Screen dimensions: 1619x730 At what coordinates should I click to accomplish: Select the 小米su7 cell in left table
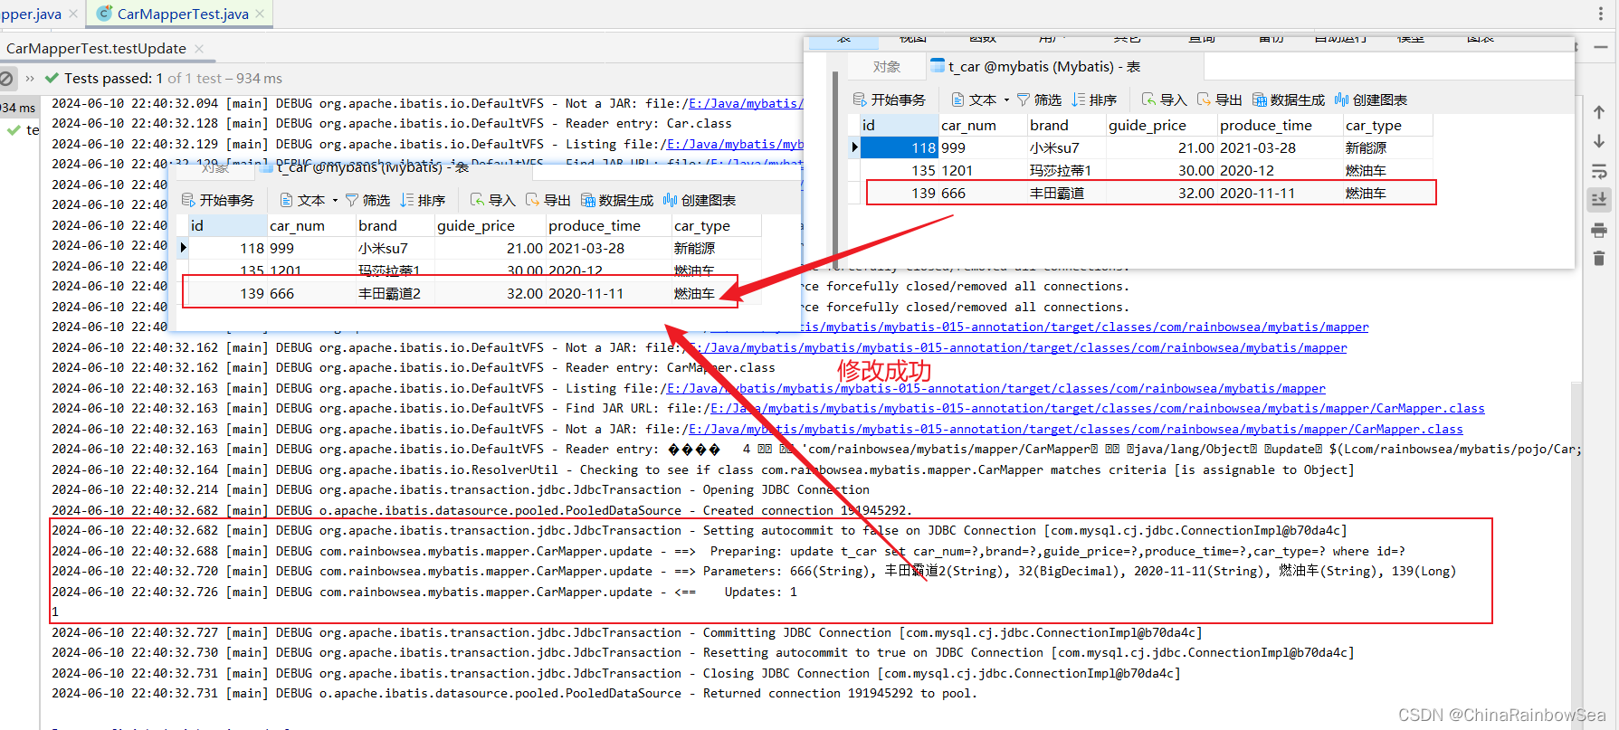point(395,248)
